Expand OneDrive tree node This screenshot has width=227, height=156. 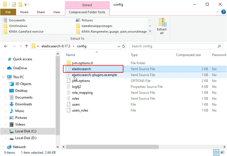pyautogui.click(x=3, y=68)
